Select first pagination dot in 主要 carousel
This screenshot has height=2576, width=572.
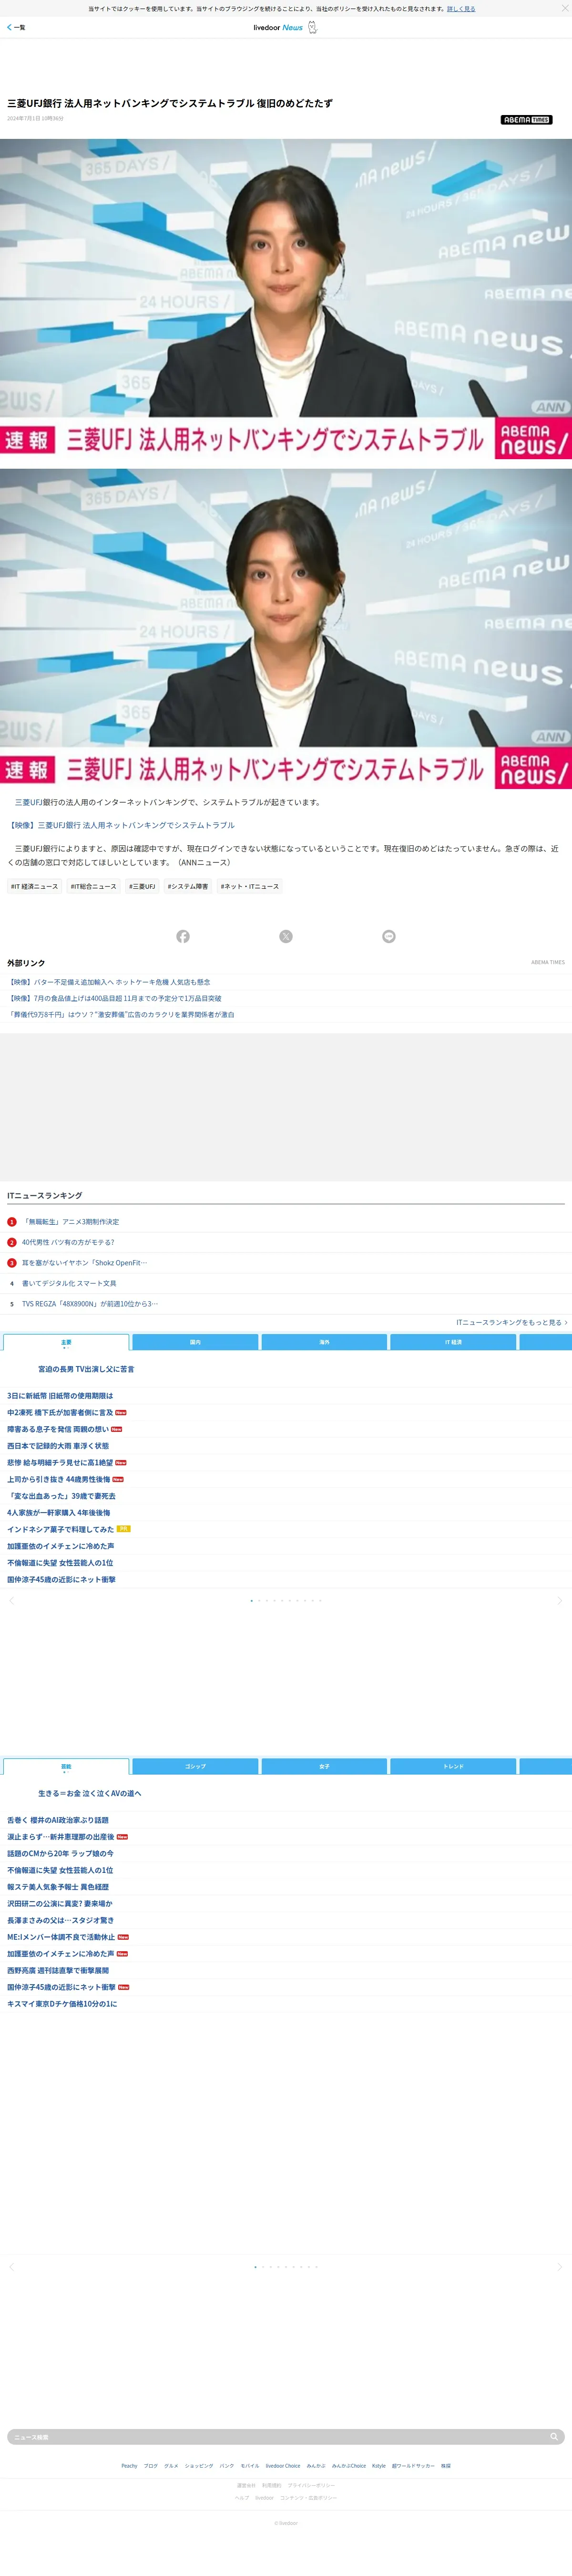point(252,1601)
